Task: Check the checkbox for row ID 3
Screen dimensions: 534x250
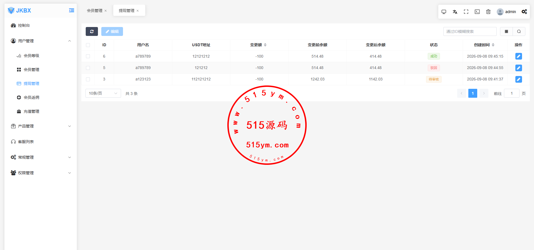Action: click(x=88, y=79)
